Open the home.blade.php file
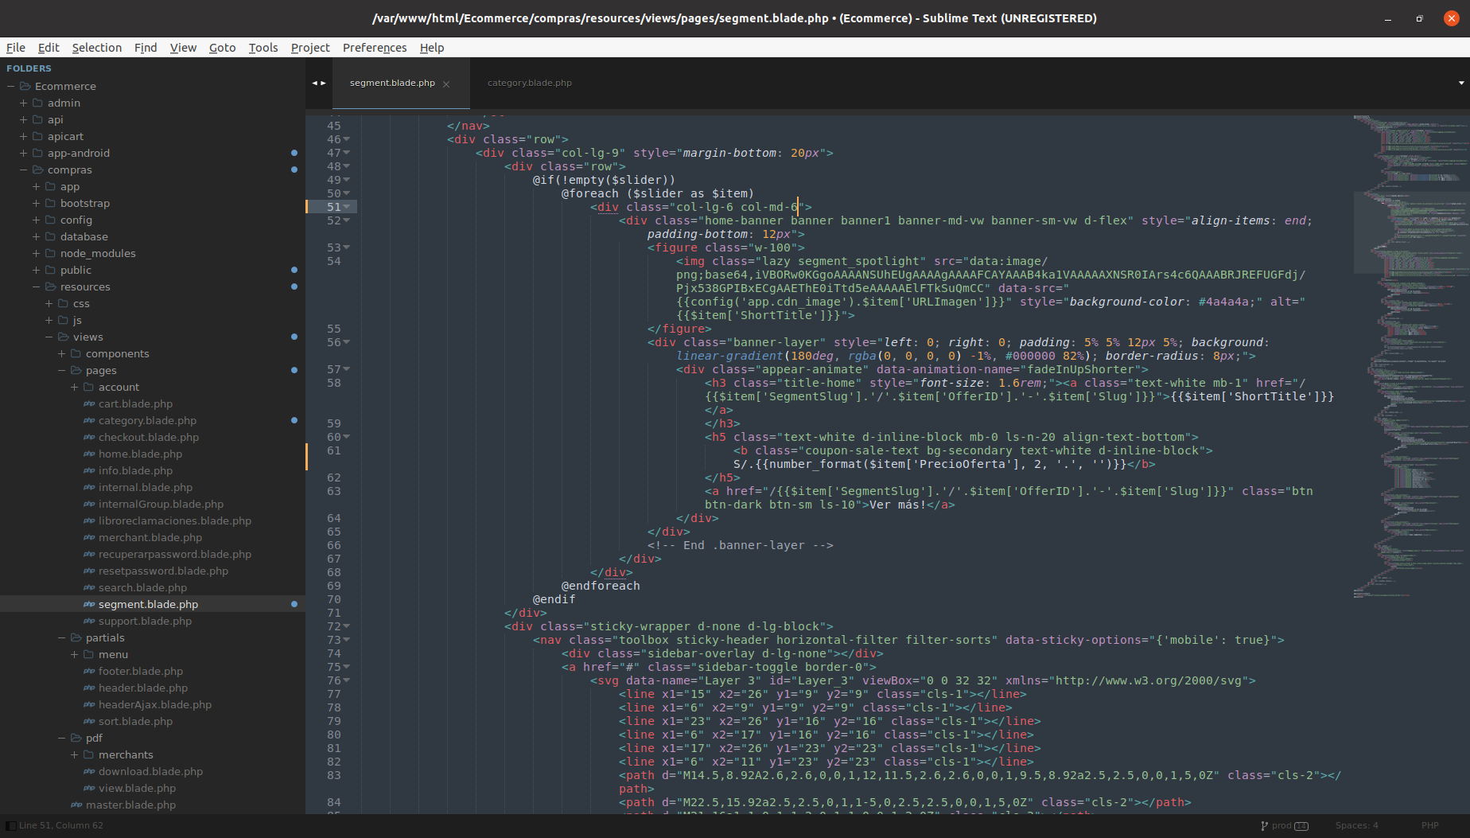The image size is (1470, 838). (x=140, y=454)
